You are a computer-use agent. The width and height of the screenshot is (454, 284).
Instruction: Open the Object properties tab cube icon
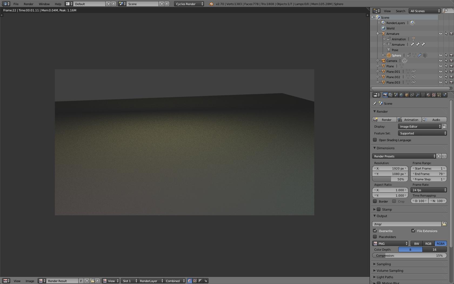pos(407,95)
